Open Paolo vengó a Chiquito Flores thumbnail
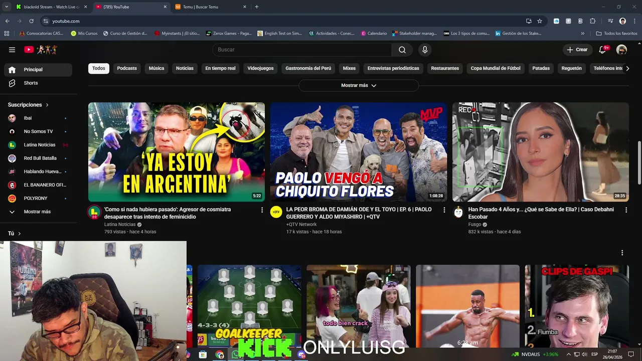The height and width of the screenshot is (361, 642). tap(359, 152)
